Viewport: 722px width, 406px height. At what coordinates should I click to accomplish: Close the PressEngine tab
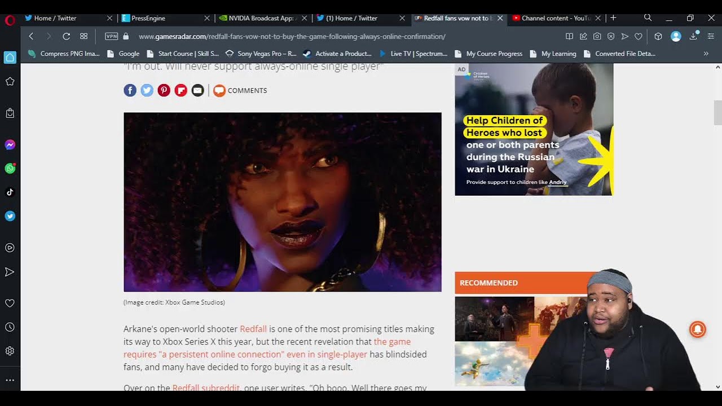click(x=207, y=18)
